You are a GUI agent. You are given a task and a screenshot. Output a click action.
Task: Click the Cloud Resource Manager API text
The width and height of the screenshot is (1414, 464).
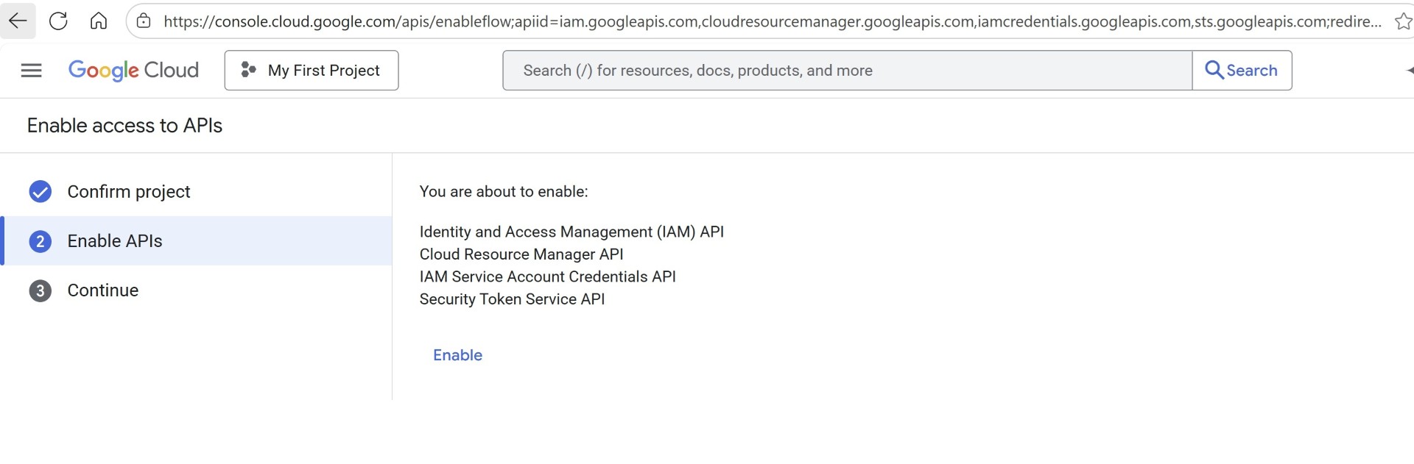pyautogui.click(x=521, y=254)
